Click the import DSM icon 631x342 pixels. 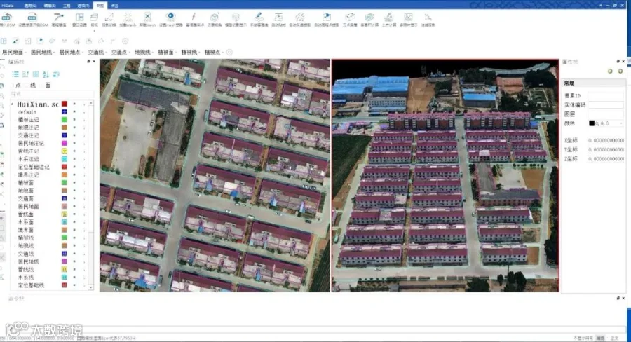[x=7, y=17]
